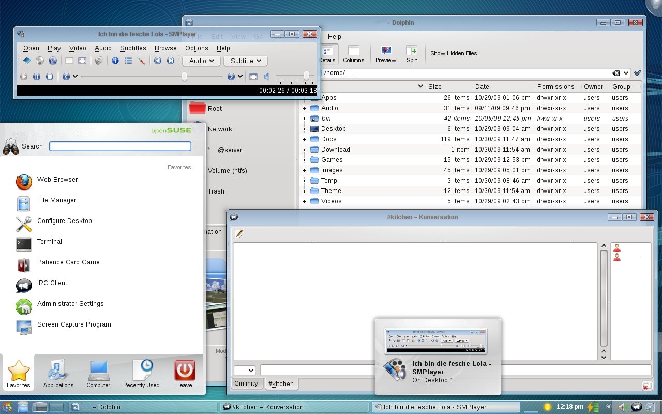Open the Subtitle dropdown in SMPlayer
This screenshot has height=414, width=662.
click(x=246, y=61)
